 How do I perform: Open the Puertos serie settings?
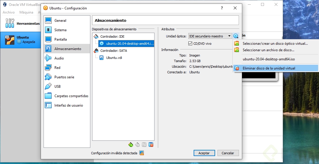[x=67, y=77]
